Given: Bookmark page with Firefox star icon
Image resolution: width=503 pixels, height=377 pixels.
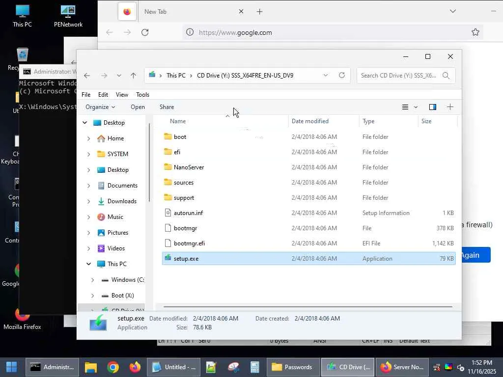Looking at the screenshot, I should [475, 32].
